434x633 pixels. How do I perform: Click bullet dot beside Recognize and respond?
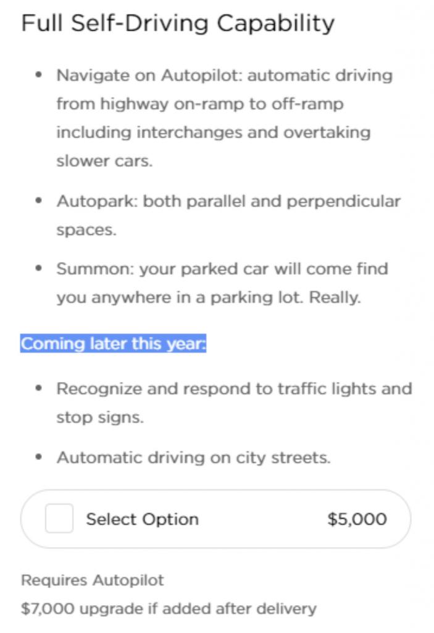click(39, 388)
